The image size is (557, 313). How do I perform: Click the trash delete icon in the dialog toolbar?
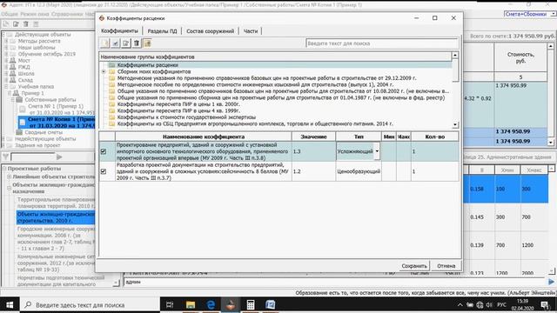point(137,43)
